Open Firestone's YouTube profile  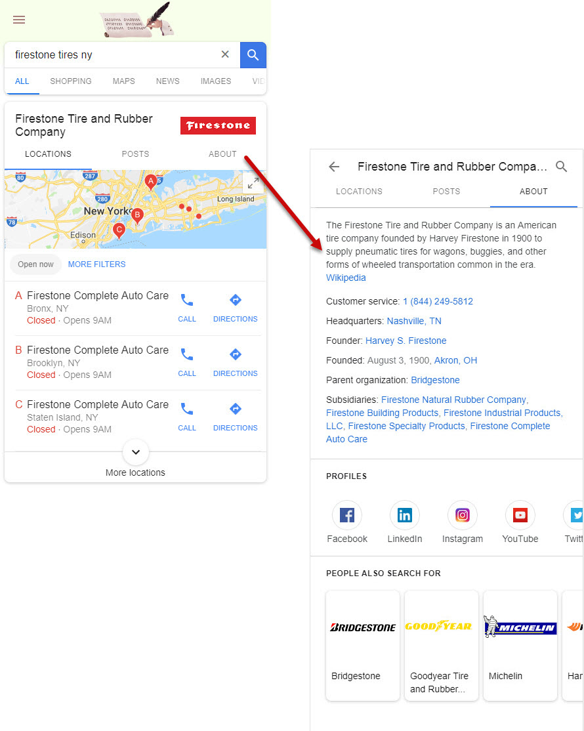(x=520, y=516)
